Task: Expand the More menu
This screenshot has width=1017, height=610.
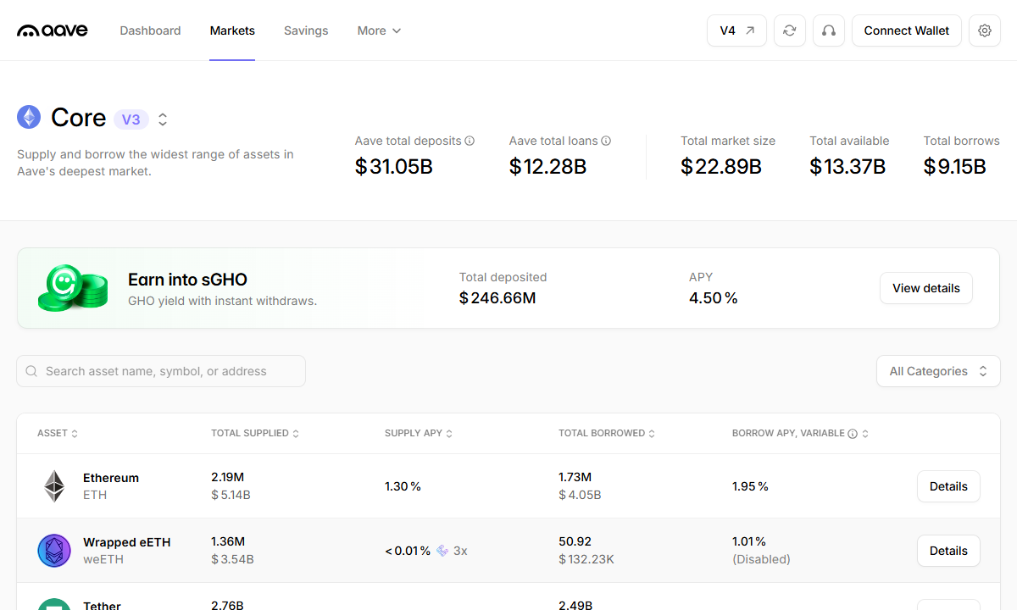Action: [379, 30]
